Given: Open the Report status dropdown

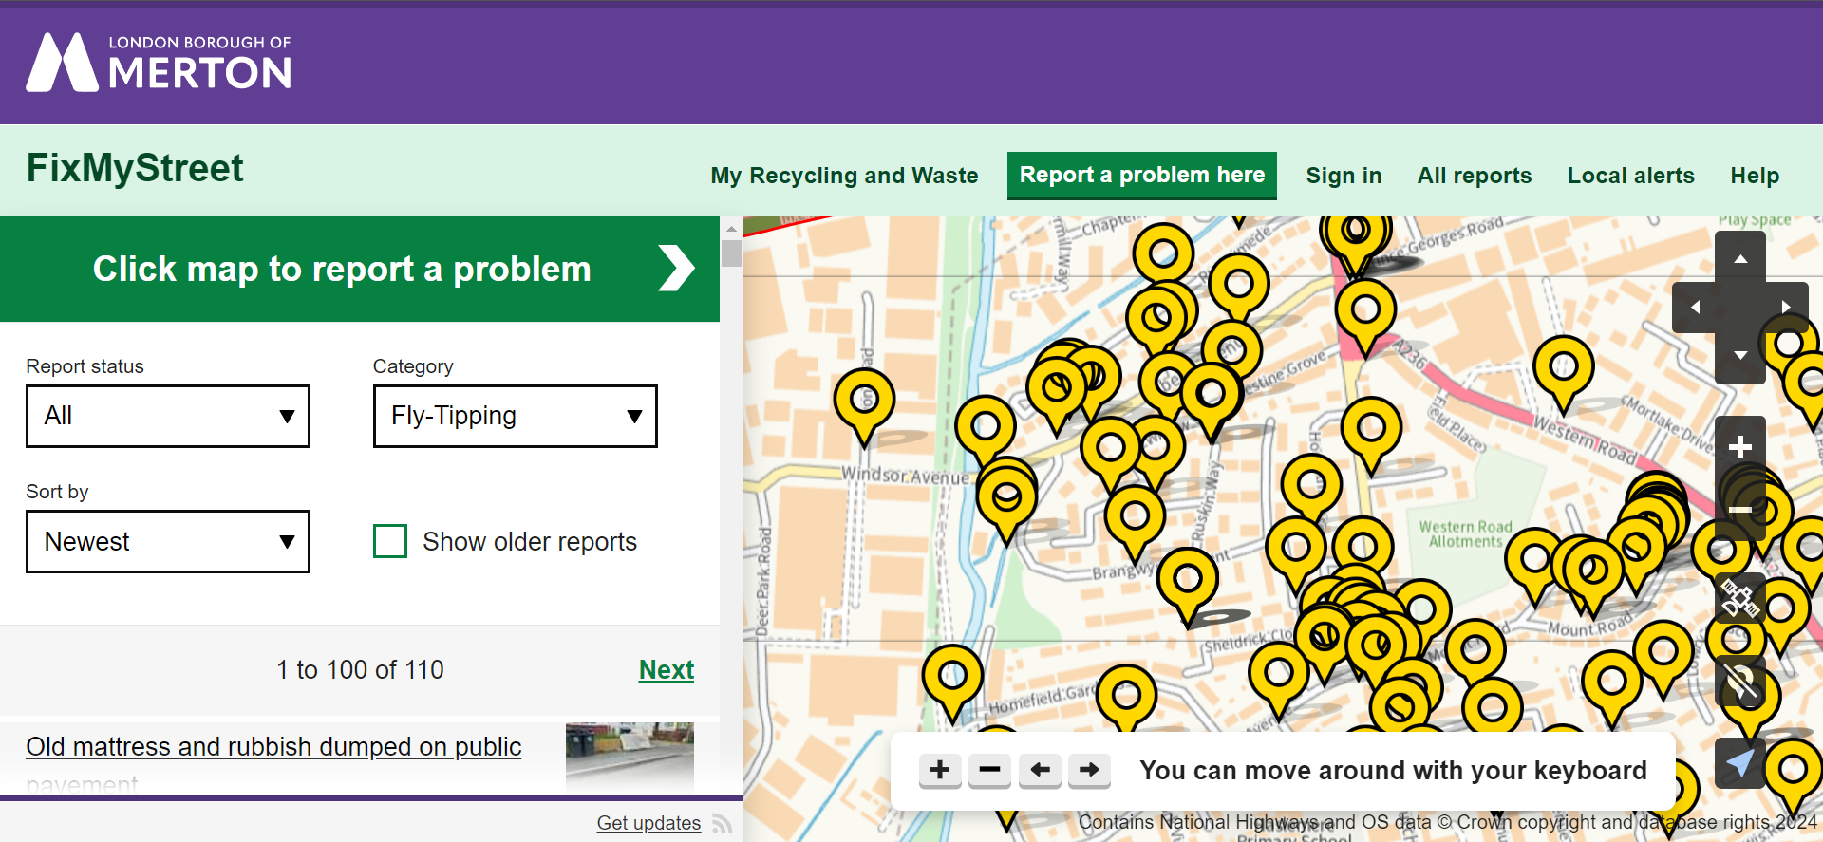Looking at the screenshot, I should (x=168, y=416).
